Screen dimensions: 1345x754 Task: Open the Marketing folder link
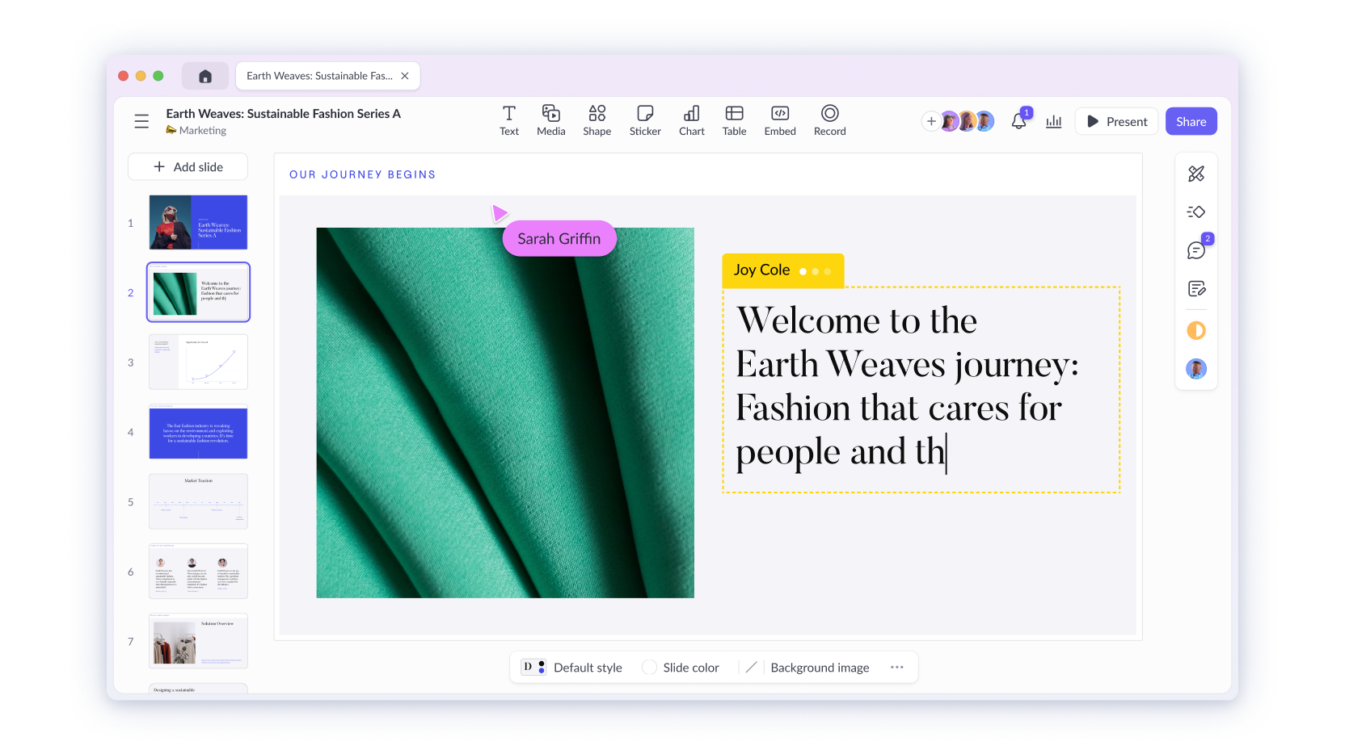196,130
